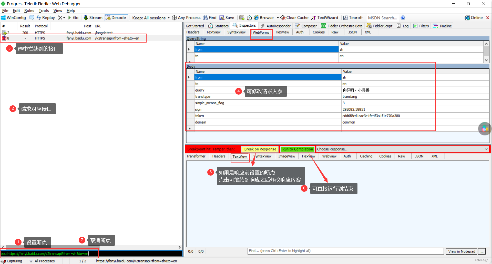This screenshot has height=264, width=492.
Task: Click Run to Completion button
Action: 298,149
